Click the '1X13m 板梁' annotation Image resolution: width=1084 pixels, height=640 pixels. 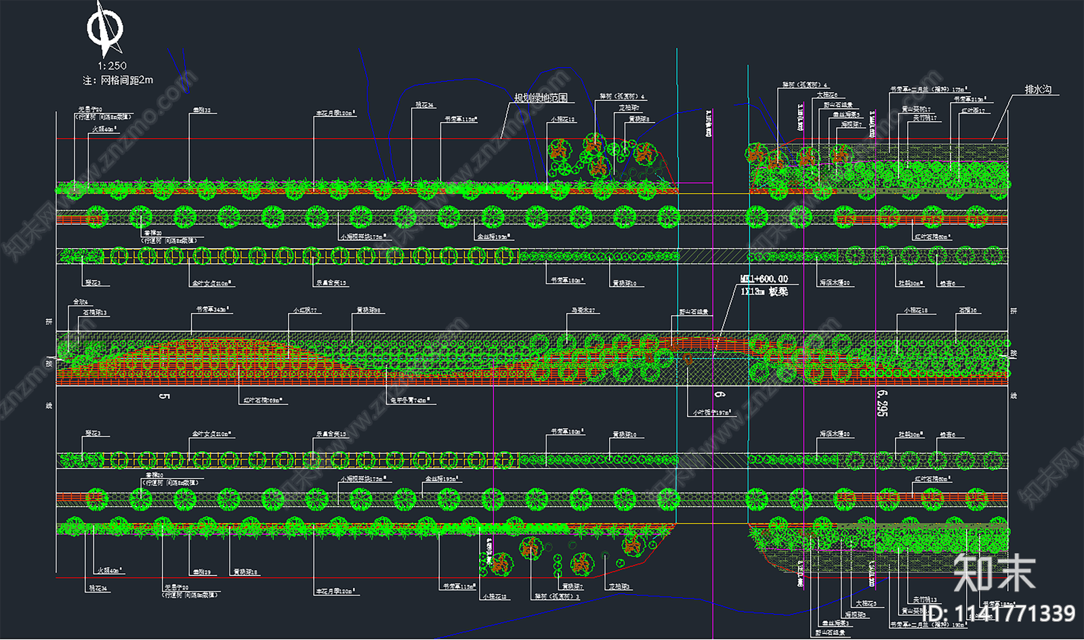764,292
